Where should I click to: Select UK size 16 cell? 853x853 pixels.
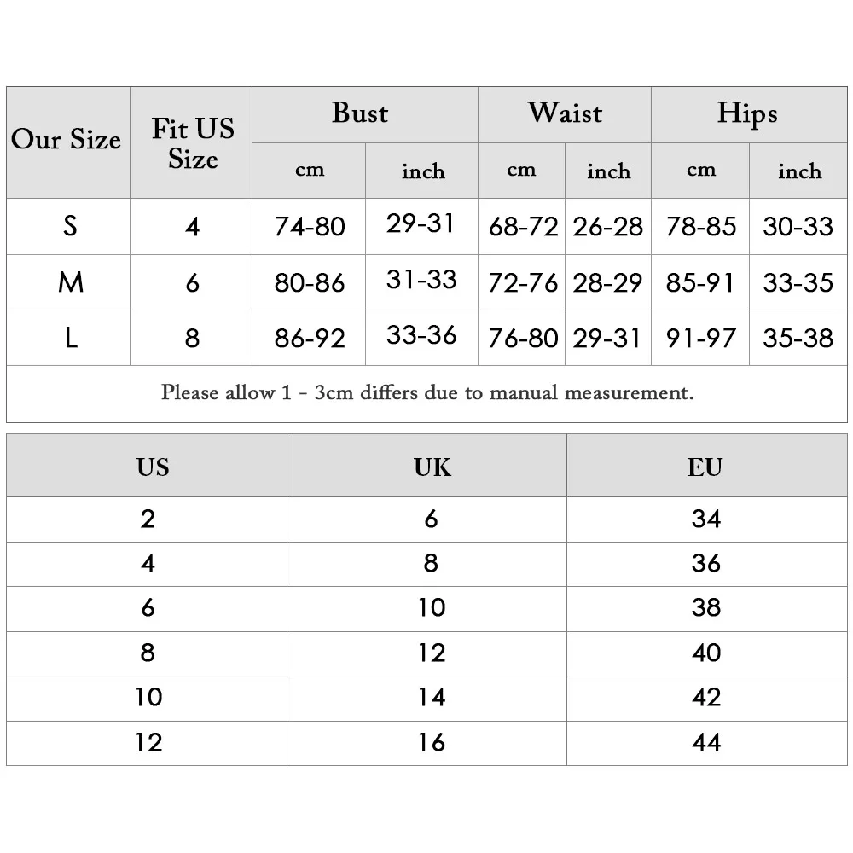(x=432, y=742)
